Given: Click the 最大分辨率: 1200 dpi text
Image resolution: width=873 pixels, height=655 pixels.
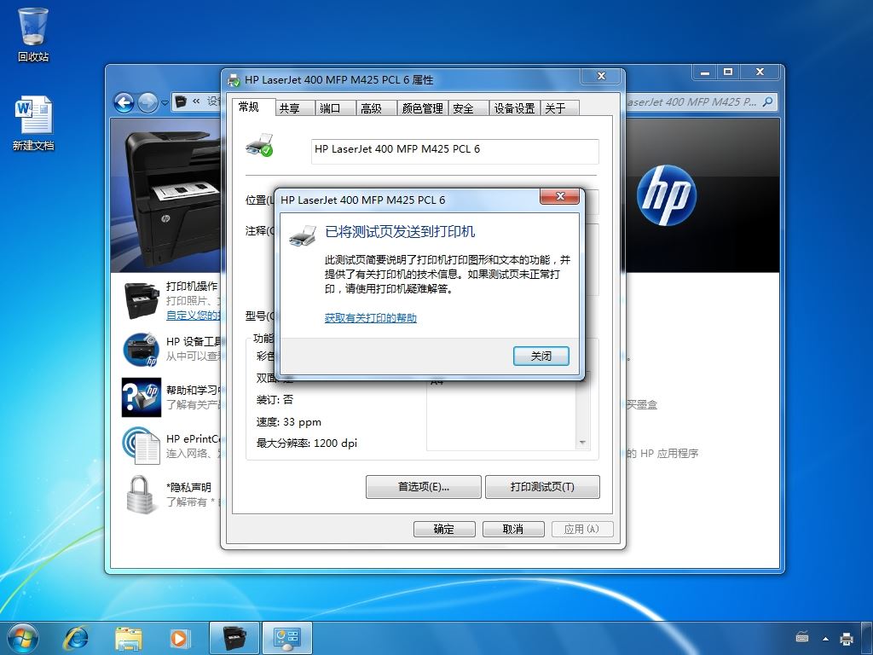Looking at the screenshot, I should tap(307, 443).
